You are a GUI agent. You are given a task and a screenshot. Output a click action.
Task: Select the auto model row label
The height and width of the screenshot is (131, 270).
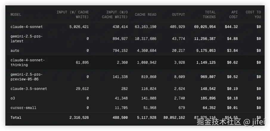coord(15,51)
